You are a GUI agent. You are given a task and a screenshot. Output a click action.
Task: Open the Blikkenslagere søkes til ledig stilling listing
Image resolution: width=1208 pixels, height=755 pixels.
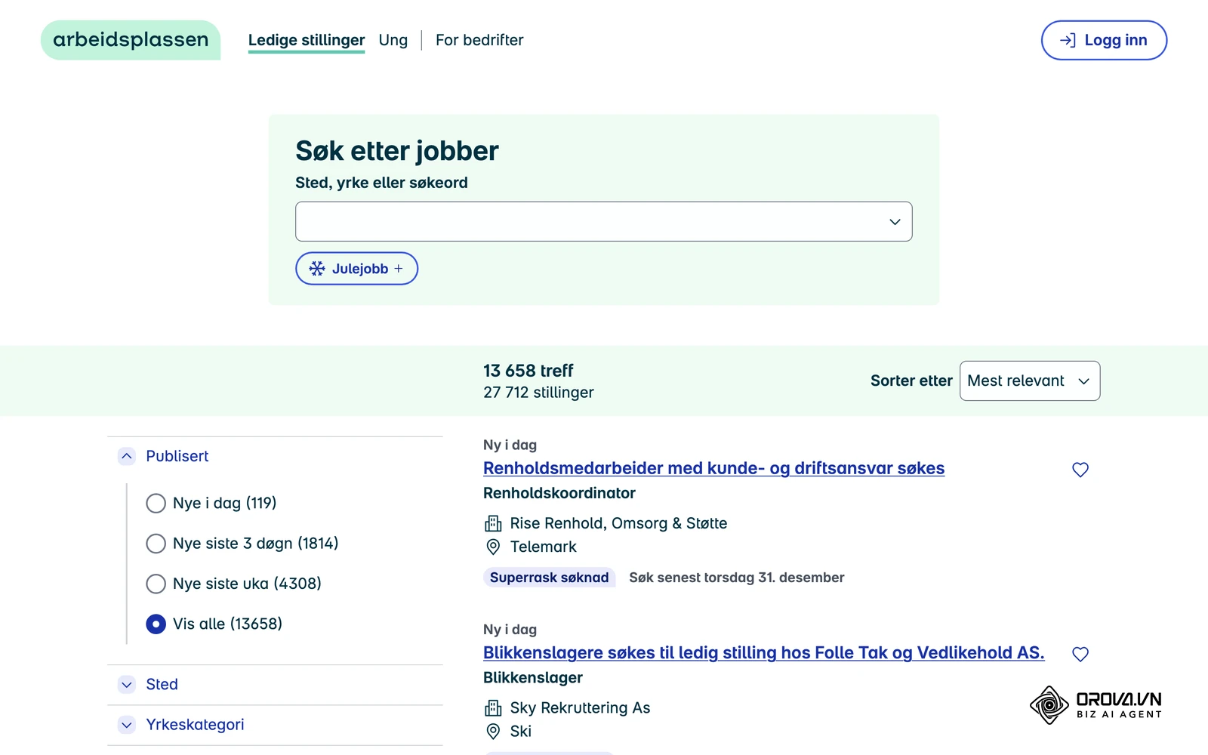point(764,653)
